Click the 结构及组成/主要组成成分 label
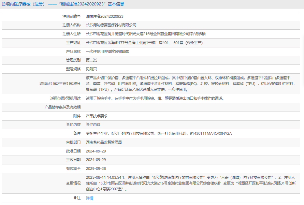Screen dimensions: 304x205 pyautogui.click(x=60, y=84)
